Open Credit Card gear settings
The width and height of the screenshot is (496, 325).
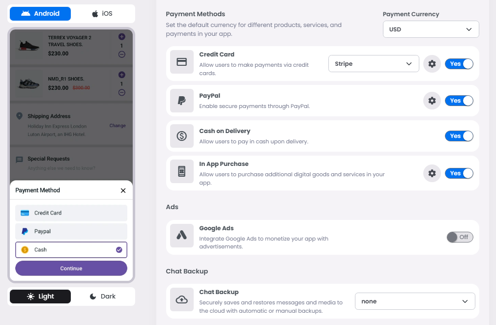coord(432,64)
